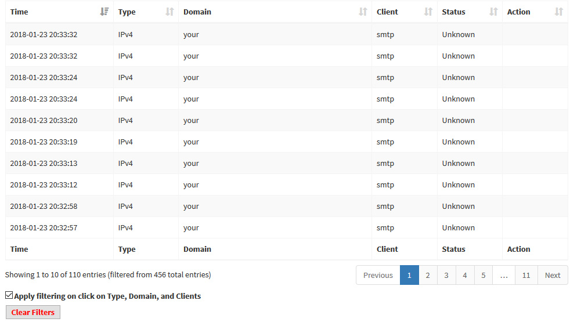This screenshot has width=570, height=322.
Task: Click current page 1 button
Action: click(x=409, y=275)
